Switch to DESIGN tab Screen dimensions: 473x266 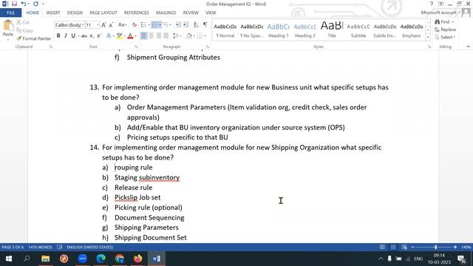pos(75,13)
